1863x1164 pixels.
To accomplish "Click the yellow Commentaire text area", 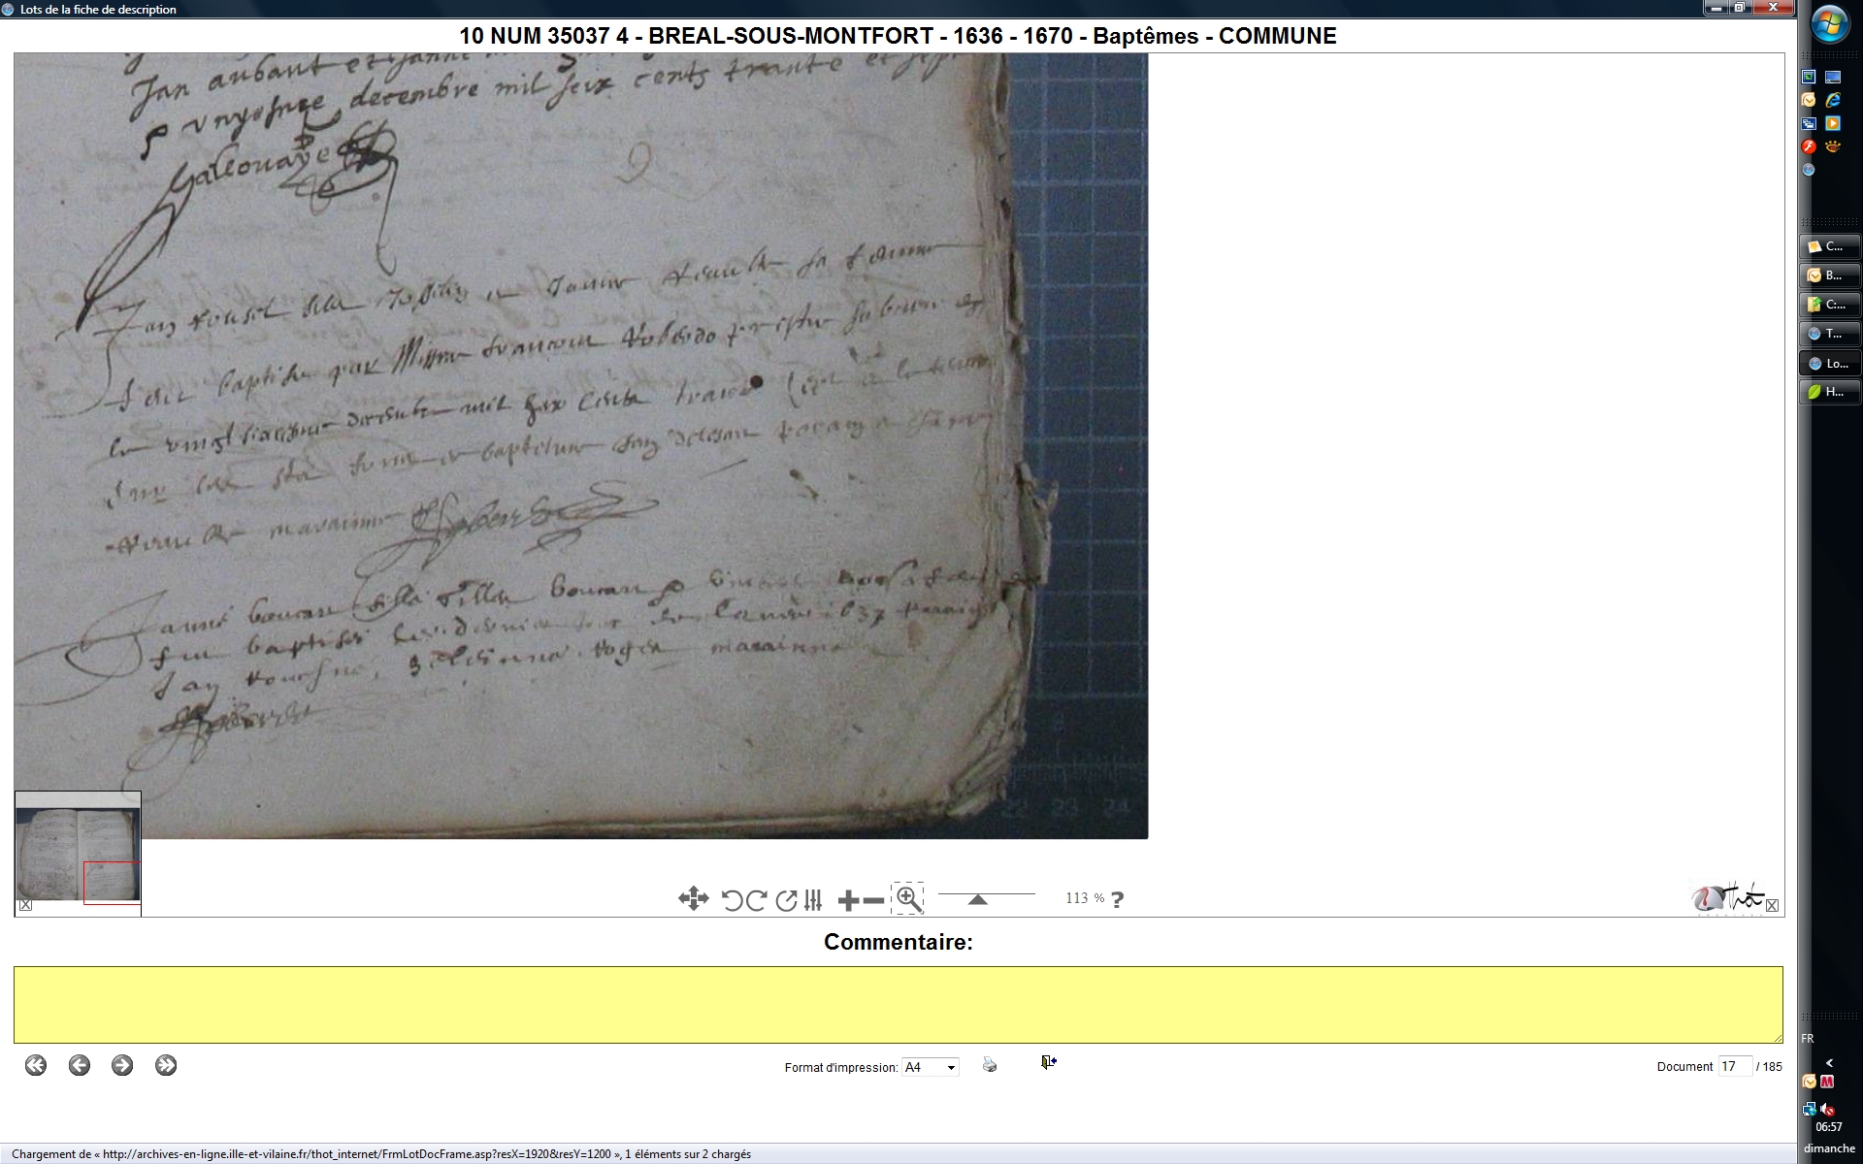I will [898, 1004].
